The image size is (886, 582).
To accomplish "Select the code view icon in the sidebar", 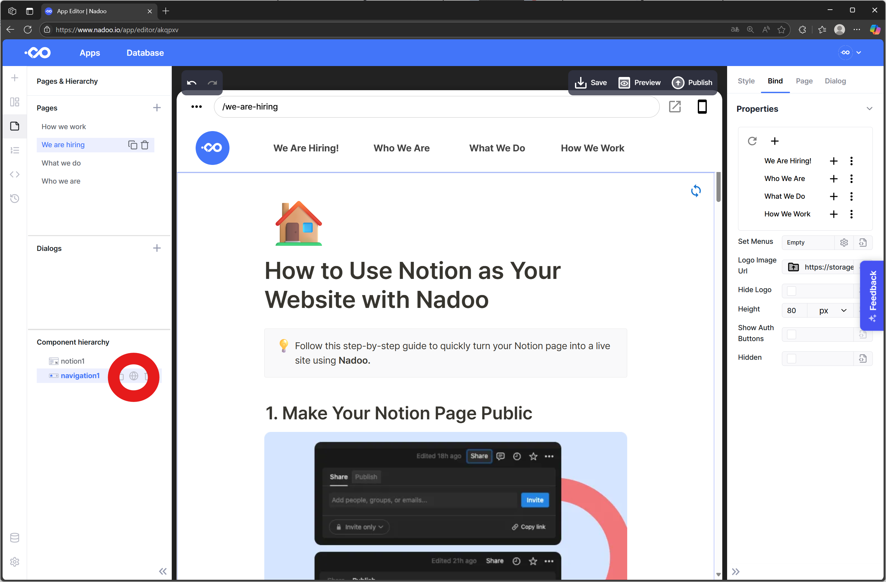I will [x=15, y=174].
